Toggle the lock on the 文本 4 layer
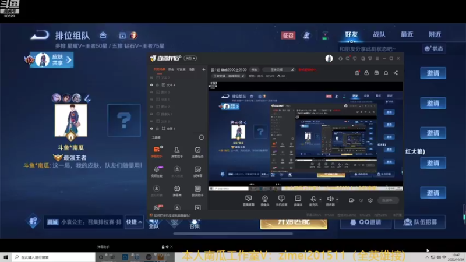The height and width of the screenshot is (262, 466). tap(157, 85)
